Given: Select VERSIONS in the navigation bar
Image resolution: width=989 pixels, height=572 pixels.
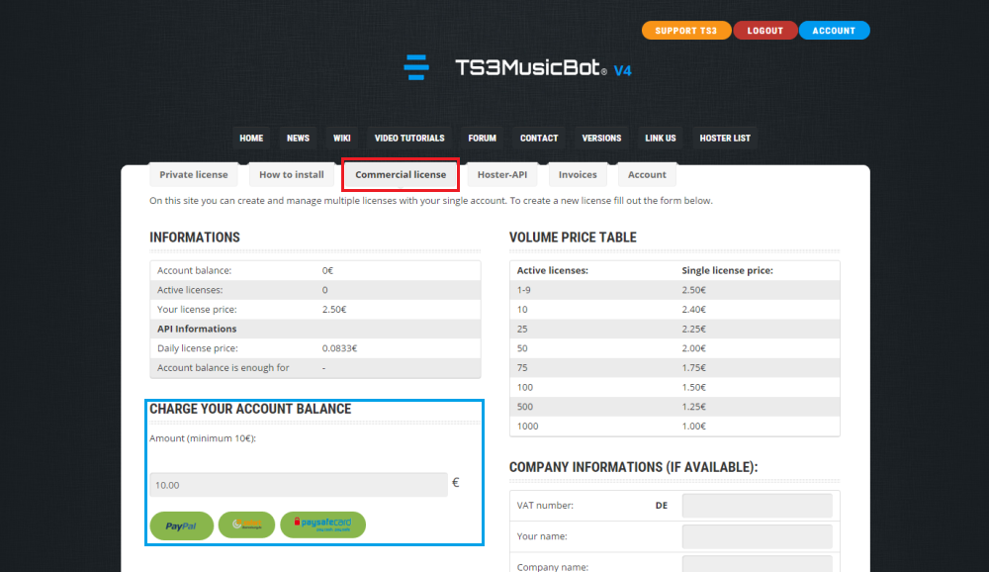Looking at the screenshot, I should click(601, 139).
